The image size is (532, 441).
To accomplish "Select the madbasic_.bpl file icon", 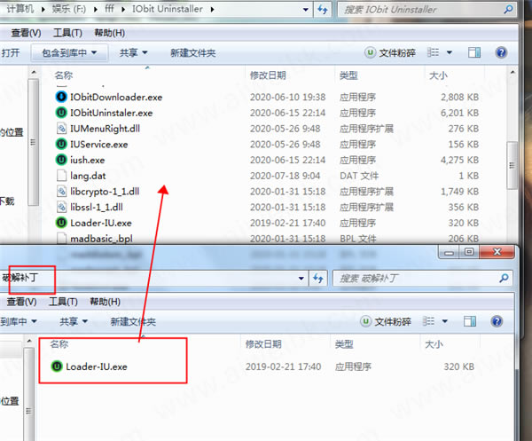I will click(x=61, y=239).
